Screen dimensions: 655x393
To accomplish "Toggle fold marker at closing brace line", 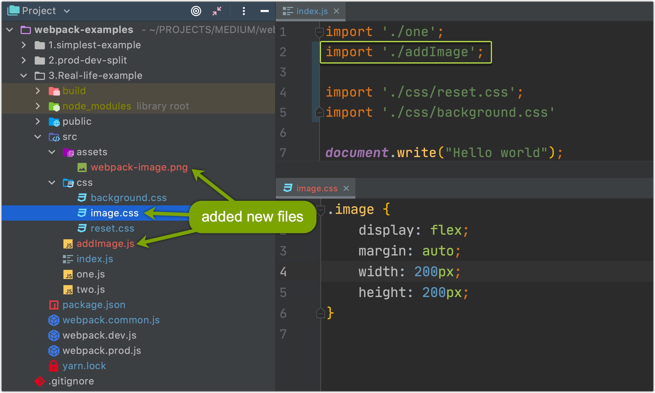I will pos(320,313).
